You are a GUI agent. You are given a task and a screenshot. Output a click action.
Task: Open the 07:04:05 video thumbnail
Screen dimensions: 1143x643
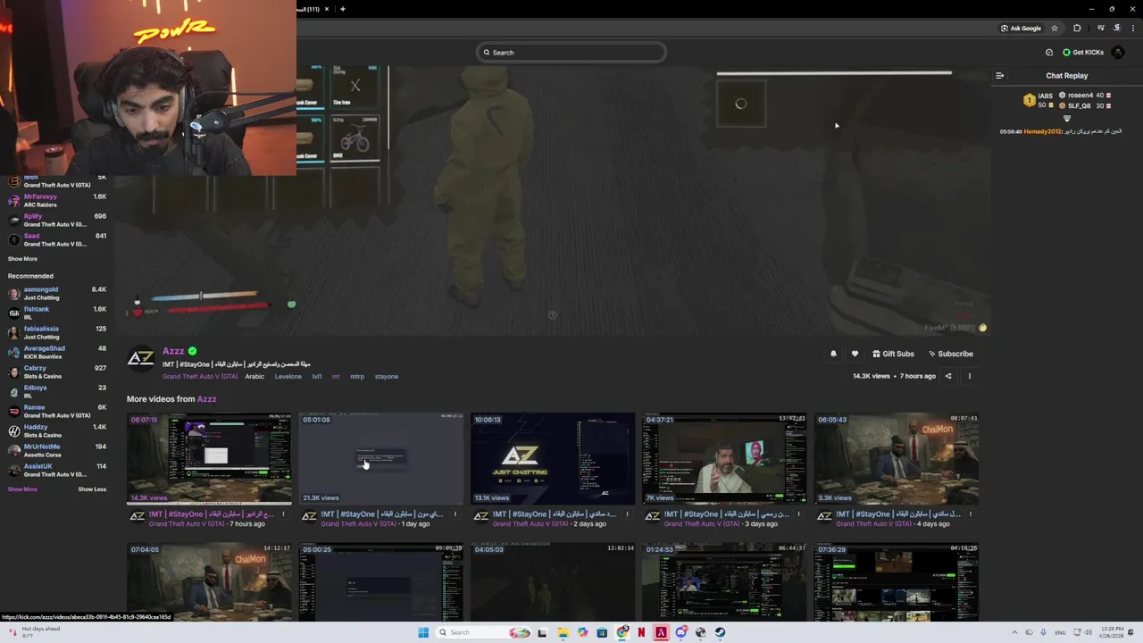pyautogui.click(x=209, y=581)
